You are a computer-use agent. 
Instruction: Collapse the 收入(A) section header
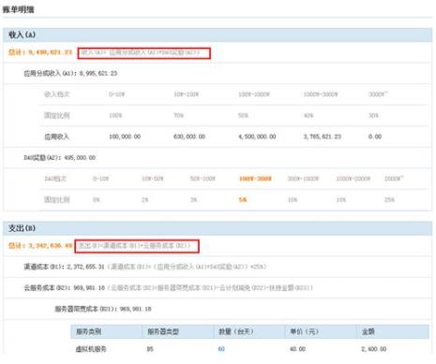click(218, 35)
